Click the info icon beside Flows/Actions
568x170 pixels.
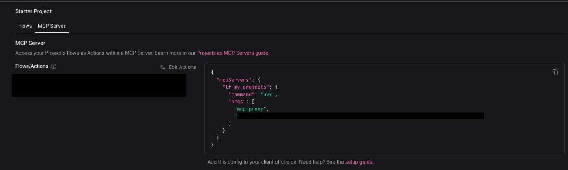(54, 66)
